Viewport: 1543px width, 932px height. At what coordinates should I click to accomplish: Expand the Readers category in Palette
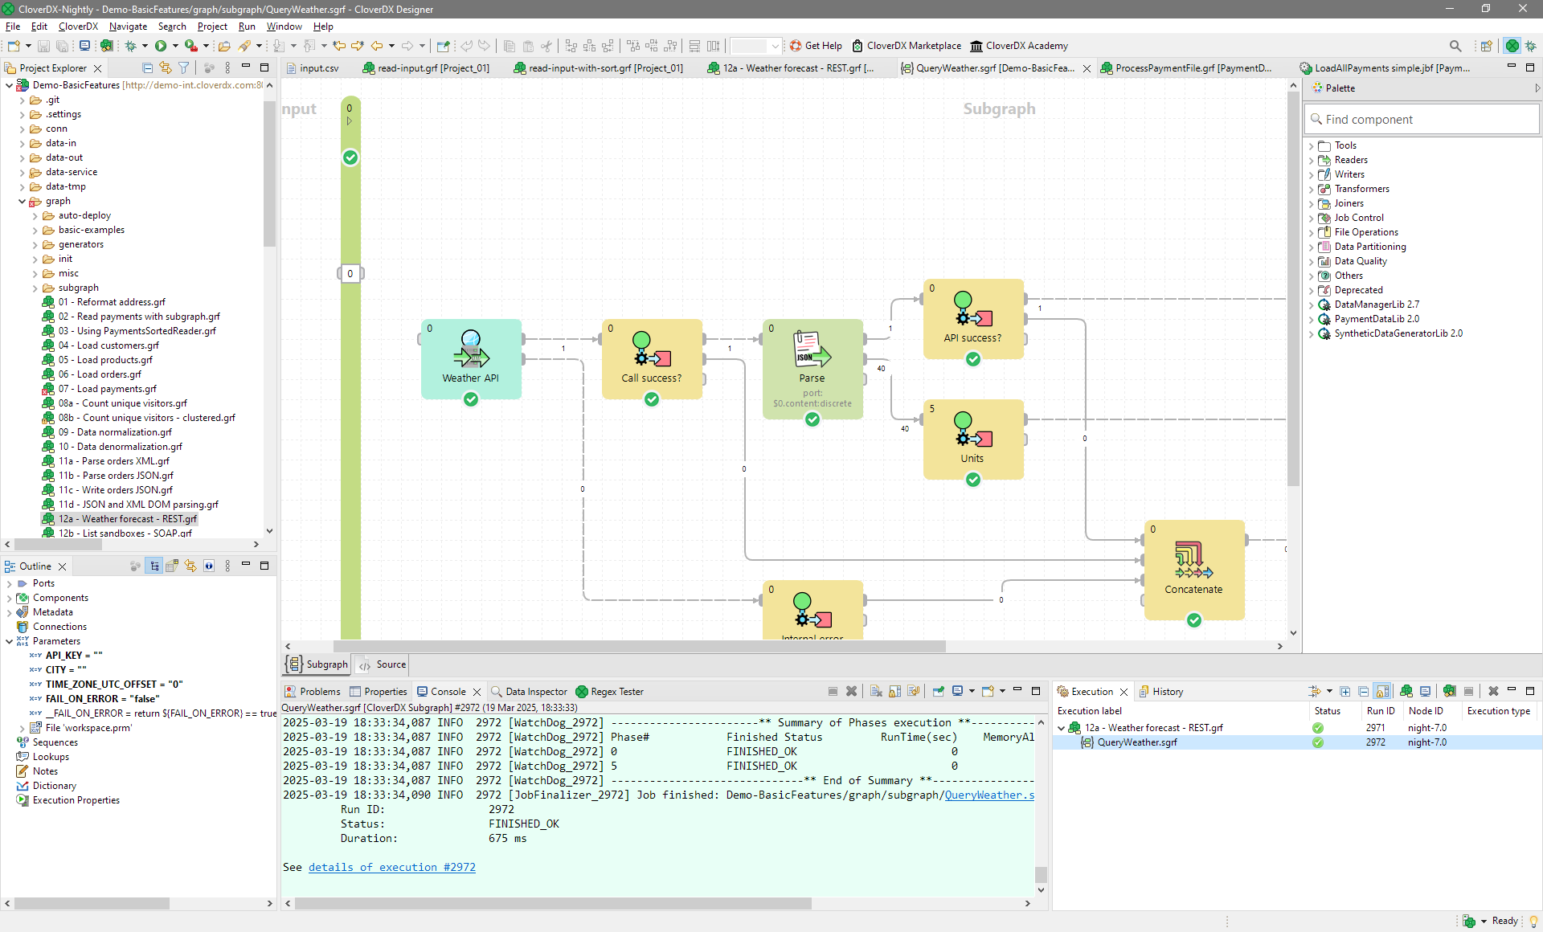1311,160
